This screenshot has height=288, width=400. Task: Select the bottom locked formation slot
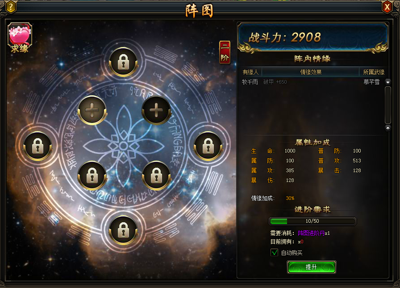pos(124,230)
